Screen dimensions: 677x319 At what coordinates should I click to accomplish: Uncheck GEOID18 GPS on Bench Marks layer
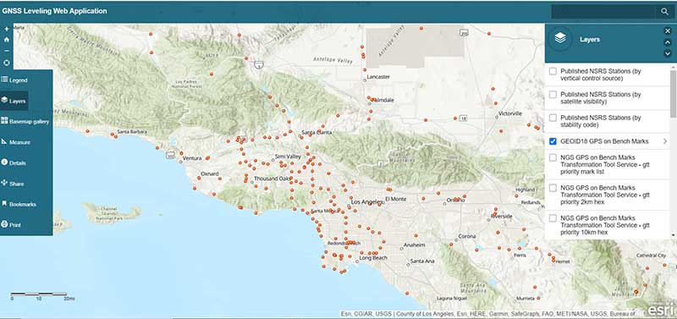click(x=553, y=141)
